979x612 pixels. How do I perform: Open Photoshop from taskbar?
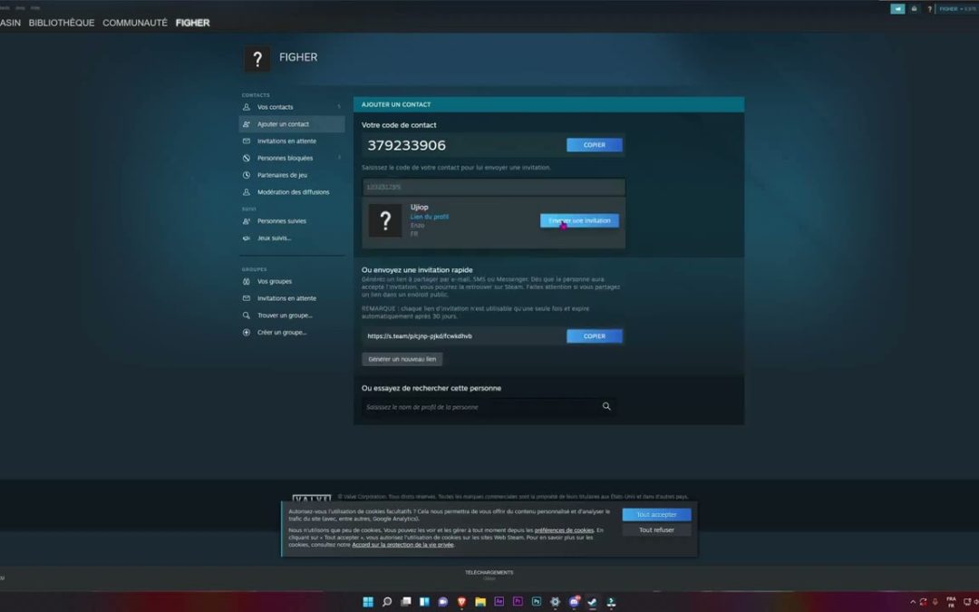(537, 601)
